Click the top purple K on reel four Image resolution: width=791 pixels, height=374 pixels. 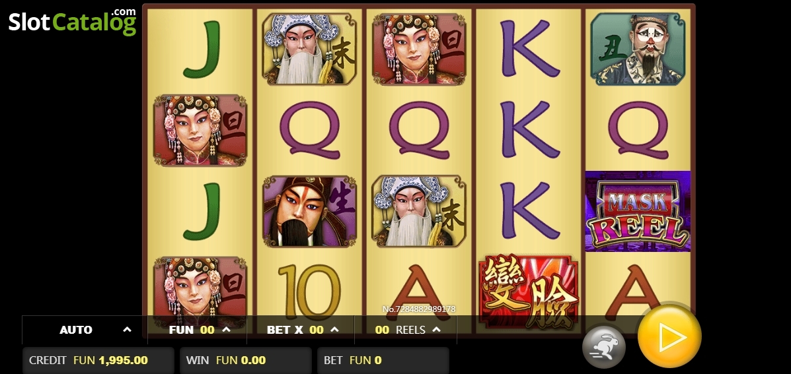(530, 49)
